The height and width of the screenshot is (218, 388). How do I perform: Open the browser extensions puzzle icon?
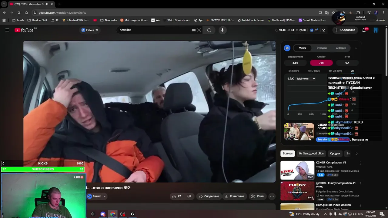358,13
